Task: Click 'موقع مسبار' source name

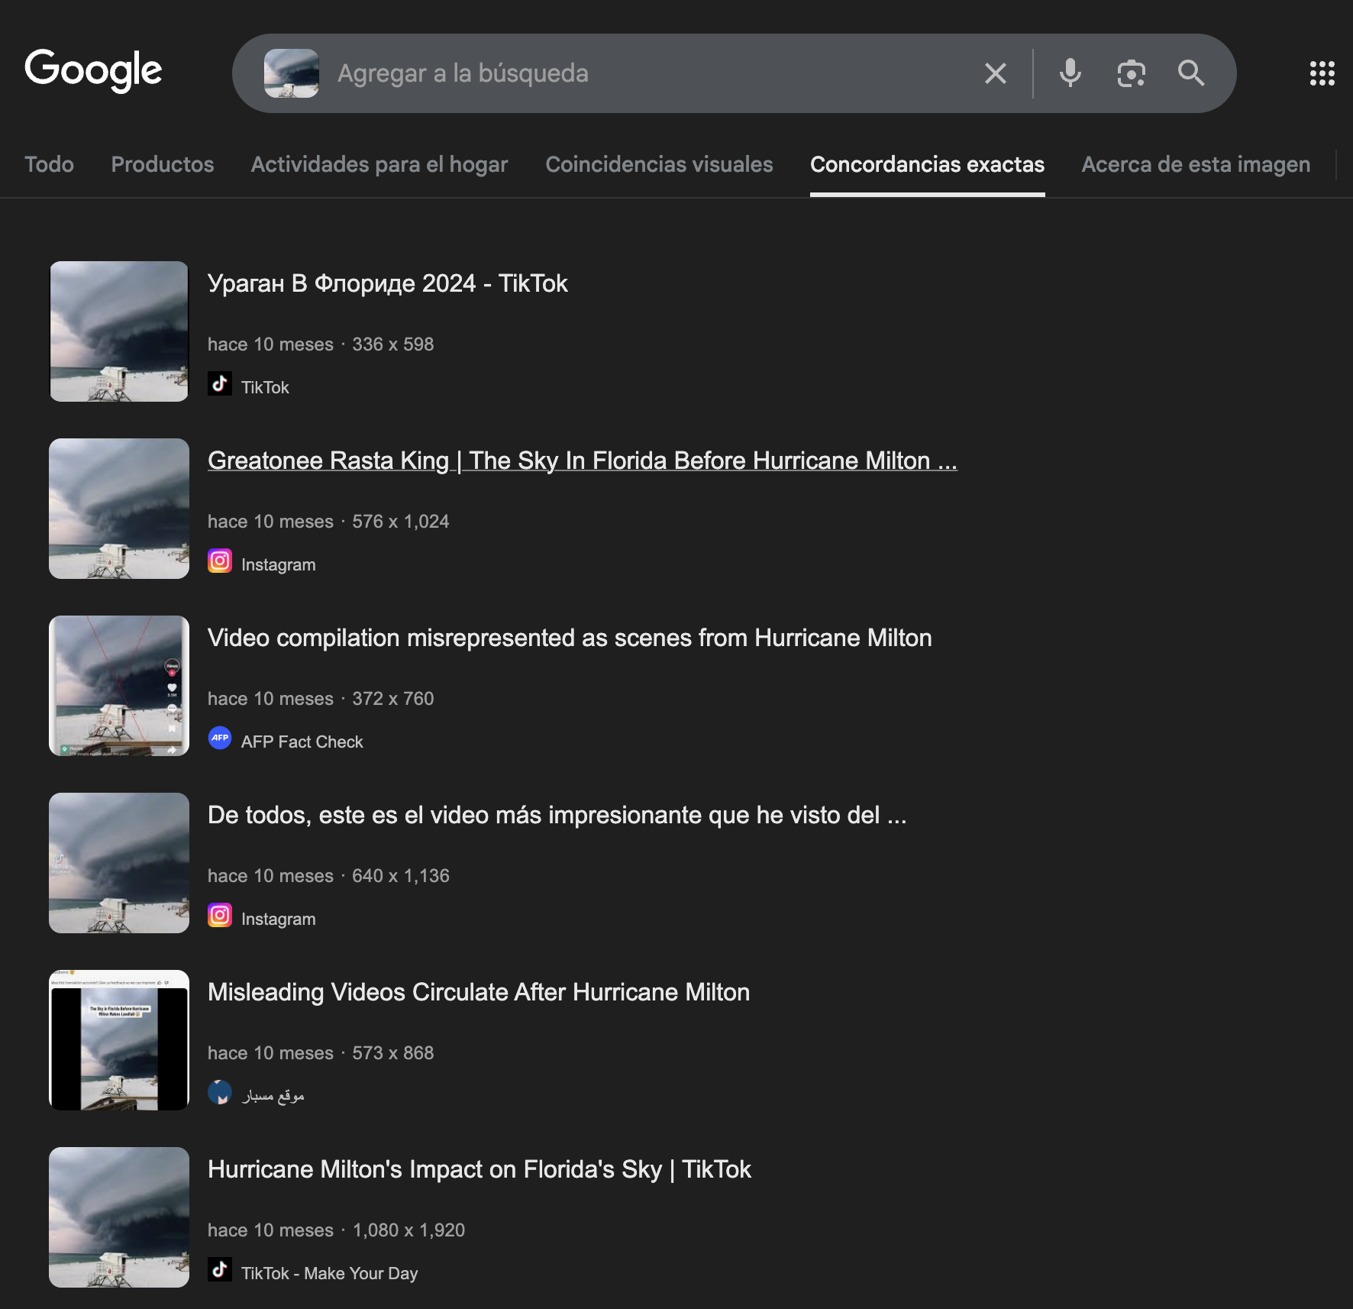Action: (x=273, y=1096)
